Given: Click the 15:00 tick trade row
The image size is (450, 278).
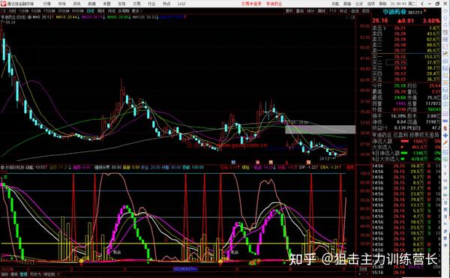Looking at the screenshot, I should tap(406, 267).
